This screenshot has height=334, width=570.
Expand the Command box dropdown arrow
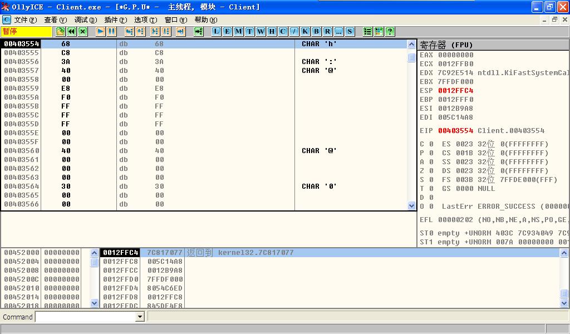coord(140,317)
